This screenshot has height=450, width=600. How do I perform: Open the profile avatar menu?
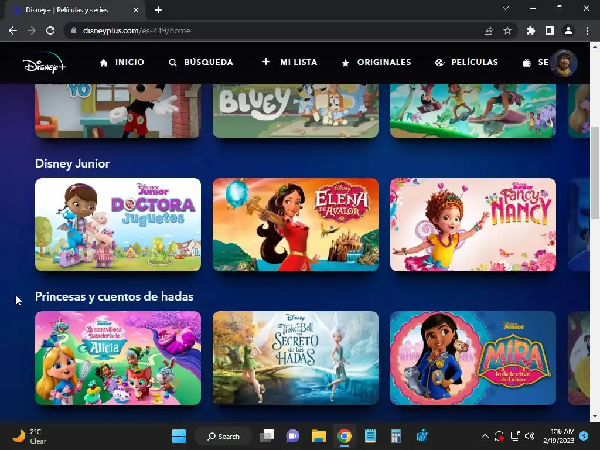click(x=563, y=63)
